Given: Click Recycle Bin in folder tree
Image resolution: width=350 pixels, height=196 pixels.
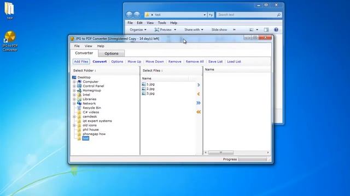Looking at the screenshot, I should click(92, 108).
